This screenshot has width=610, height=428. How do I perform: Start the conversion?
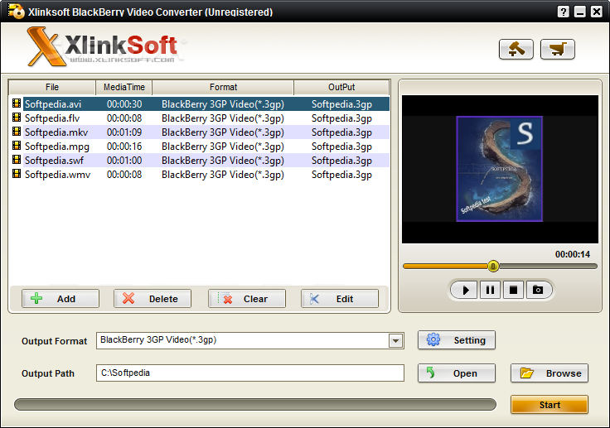tap(549, 405)
